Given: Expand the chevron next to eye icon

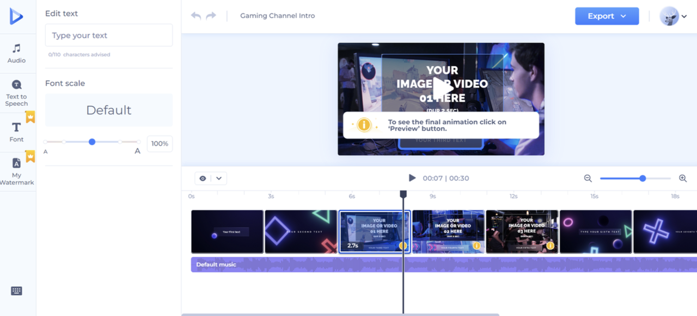Looking at the screenshot, I should [x=219, y=178].
